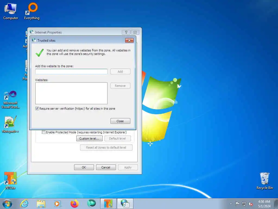Viewport: 278px width, 209px height.
Task: Click Cancel in Internet Properties
Action: coord(106,167)
